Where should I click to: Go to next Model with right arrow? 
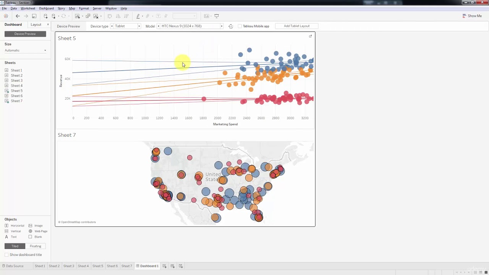coord(222,26)
